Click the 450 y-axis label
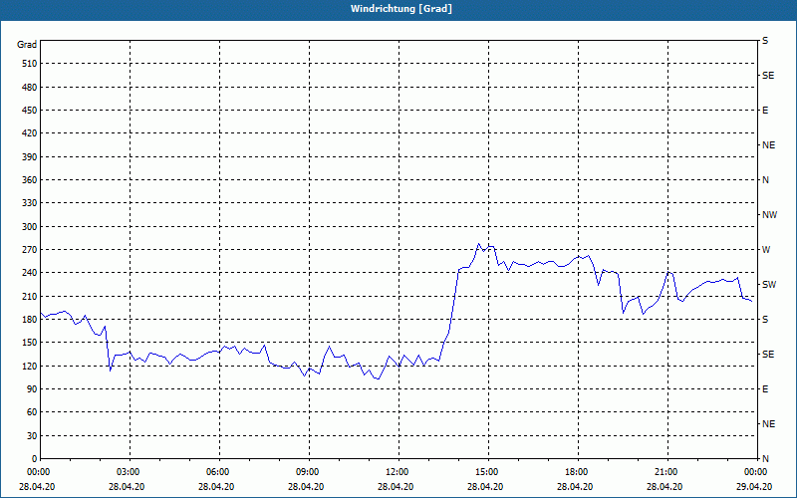 [x=30, y=111]
